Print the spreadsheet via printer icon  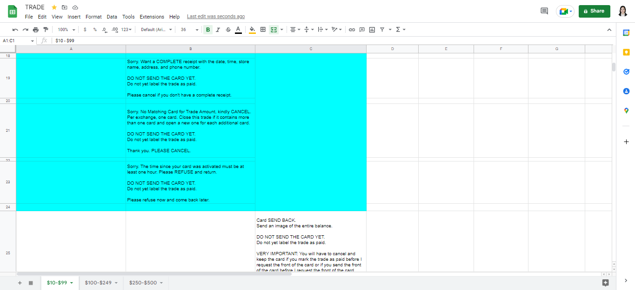point(36,30)
